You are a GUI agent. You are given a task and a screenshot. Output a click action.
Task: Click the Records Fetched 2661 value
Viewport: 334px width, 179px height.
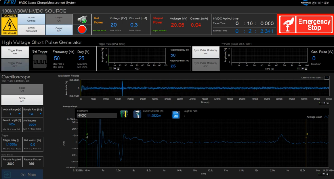click(x=32, y=164)
